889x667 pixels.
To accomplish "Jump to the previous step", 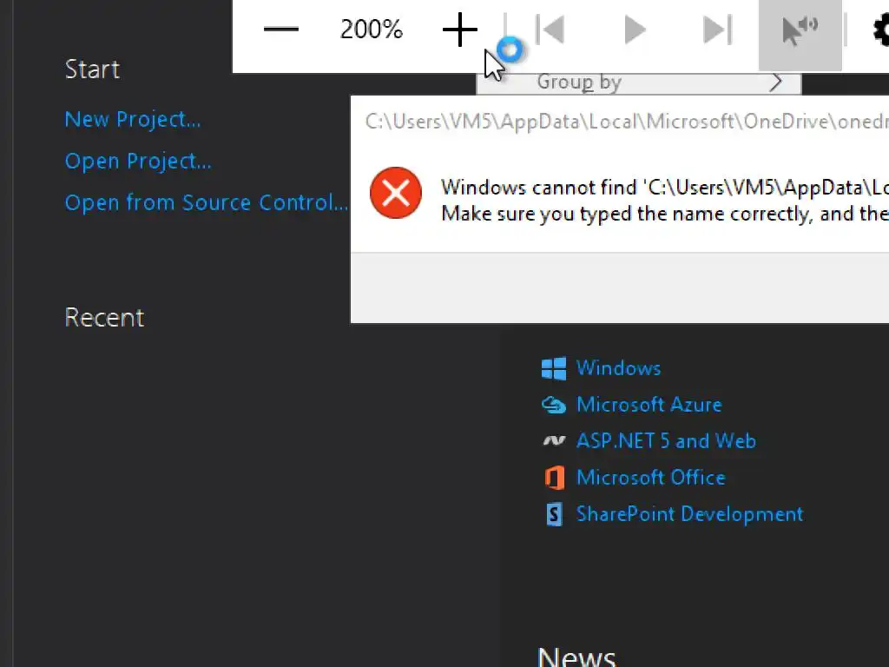I will click(x=550, y=30).
